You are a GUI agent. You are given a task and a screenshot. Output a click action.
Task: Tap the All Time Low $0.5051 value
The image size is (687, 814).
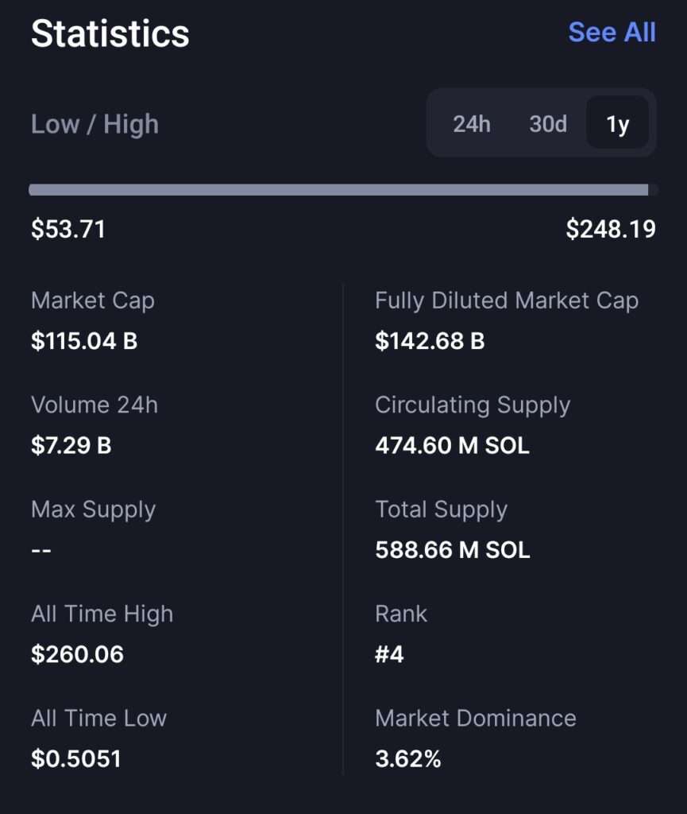pos(75,758)
